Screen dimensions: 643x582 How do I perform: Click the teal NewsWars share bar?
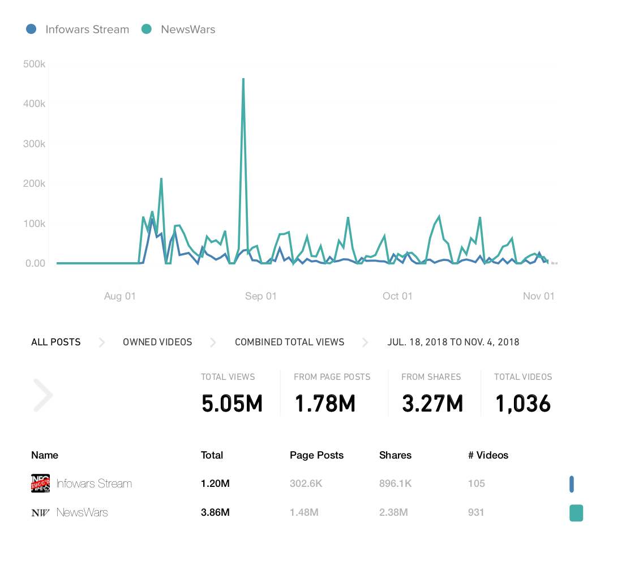(x=576, y=513)
